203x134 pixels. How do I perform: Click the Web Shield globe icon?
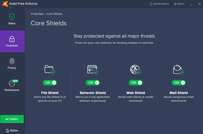[135, 69]
